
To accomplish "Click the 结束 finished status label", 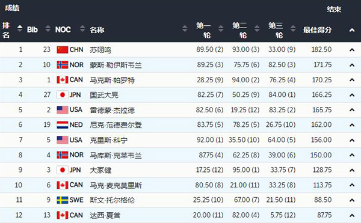I will click(x=334, y=9).
